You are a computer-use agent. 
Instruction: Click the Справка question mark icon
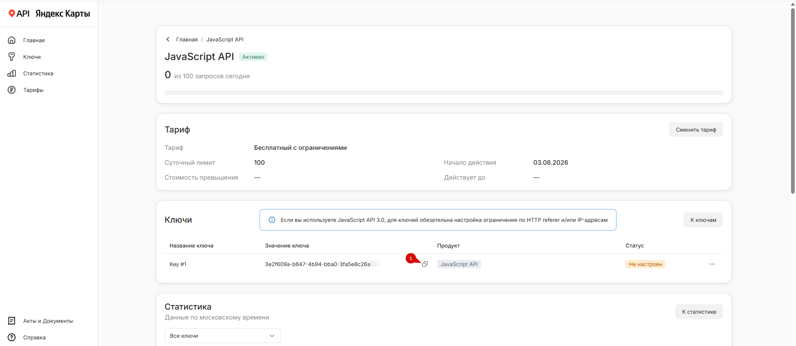tap(12, 337)
